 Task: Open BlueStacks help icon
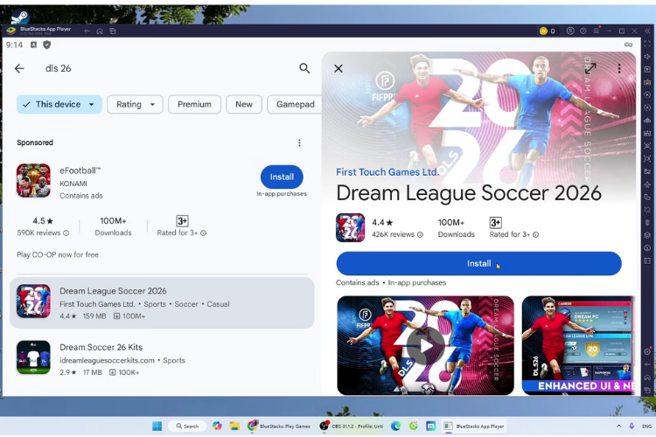point(583,31)
